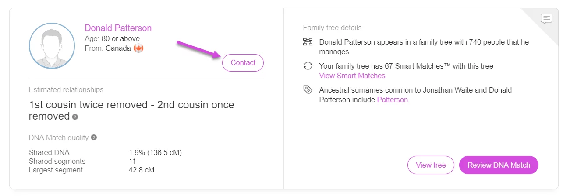Click the ancestral surnames tag icon
The width and height of the screenshot is (570, 196).
[x=308, y=90]
